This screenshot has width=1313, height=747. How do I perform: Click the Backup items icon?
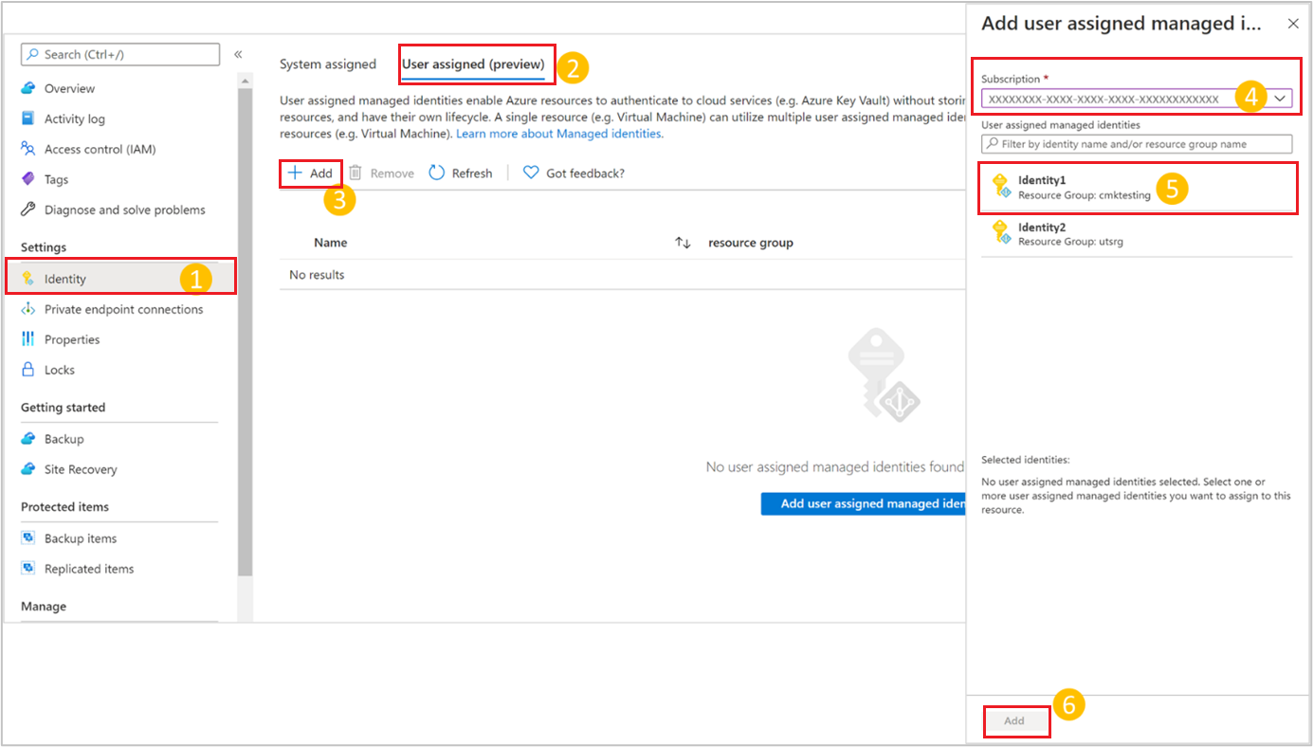[27, 538]
